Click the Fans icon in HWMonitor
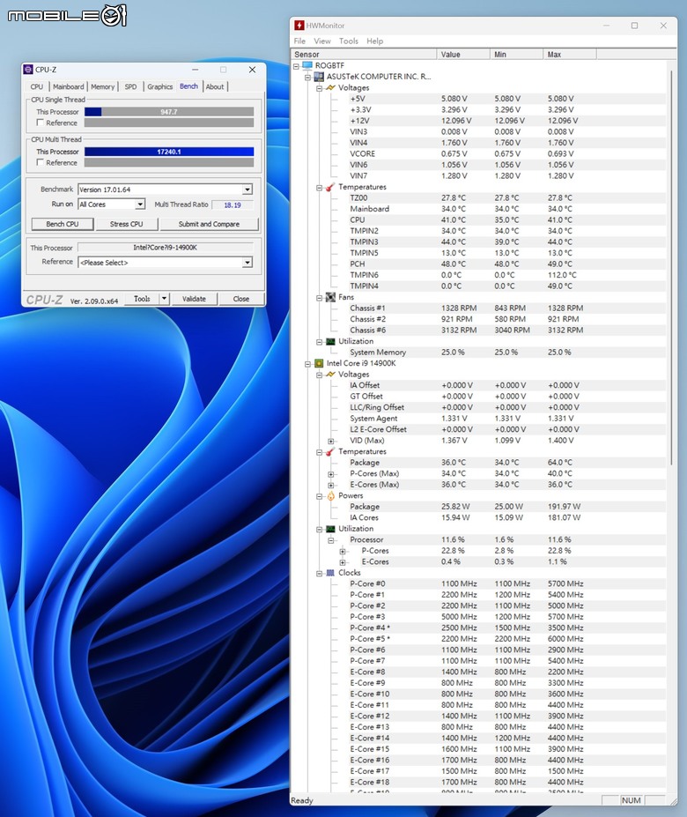The image size is (687, 817). (x=330, y=297)
